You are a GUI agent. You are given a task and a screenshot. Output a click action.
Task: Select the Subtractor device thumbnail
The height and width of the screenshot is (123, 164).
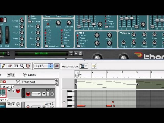coord(3,93)
